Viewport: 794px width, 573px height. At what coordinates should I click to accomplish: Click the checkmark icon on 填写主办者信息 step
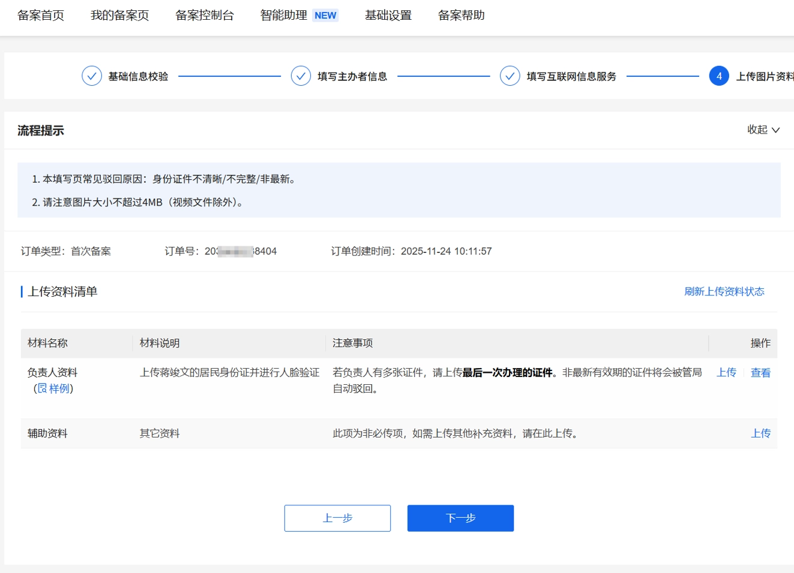(300, 76)
